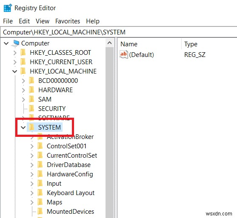The height and width of the screenshot is (218, 237).
Task: Select the CurrentControlSet key
Action: [x=72, y=156]
